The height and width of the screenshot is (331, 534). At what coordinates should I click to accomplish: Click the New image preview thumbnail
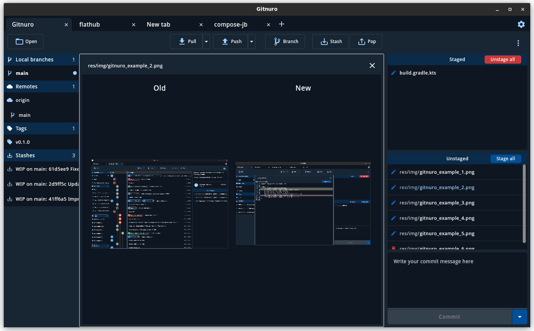point(303,204)
